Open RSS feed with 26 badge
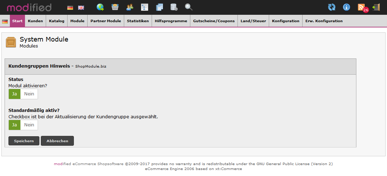Viewport: 387px width, 176px height. [363, 8]
